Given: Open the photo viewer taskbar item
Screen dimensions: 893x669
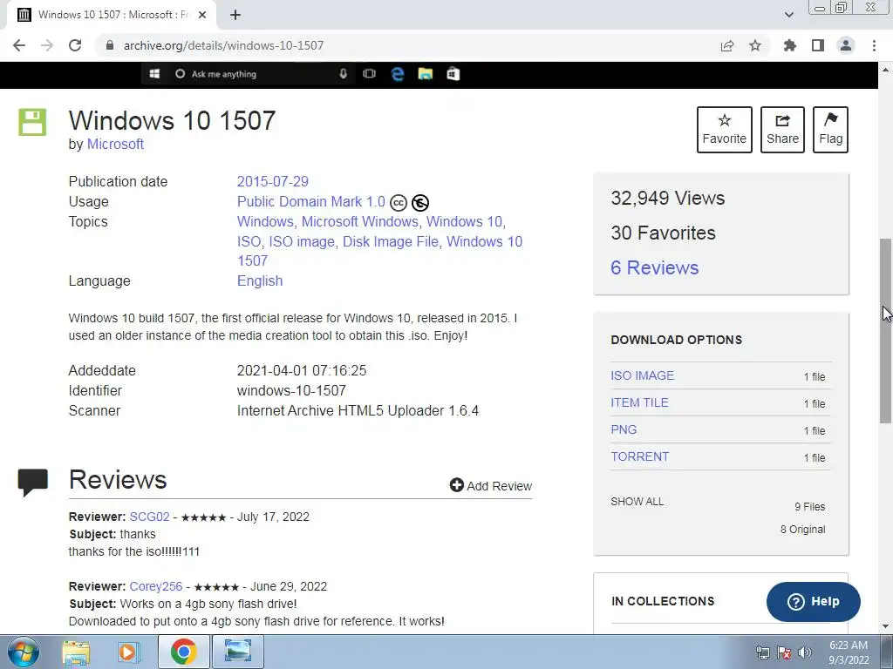Looking at the screenshot, I should pyautogui.click(x=237, y=652).
